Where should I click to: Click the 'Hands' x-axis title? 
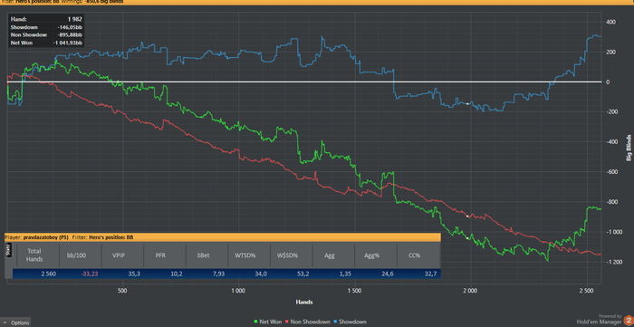303,302
